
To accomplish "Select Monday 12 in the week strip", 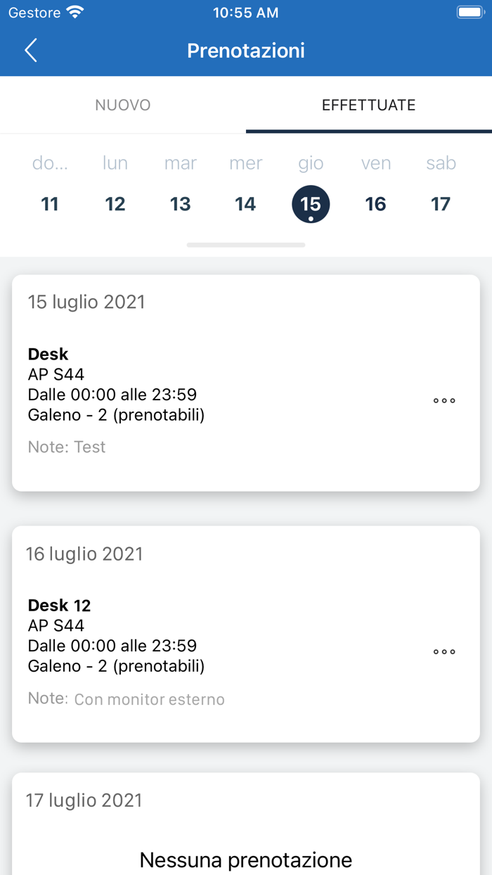I will [x=115, y=204].
